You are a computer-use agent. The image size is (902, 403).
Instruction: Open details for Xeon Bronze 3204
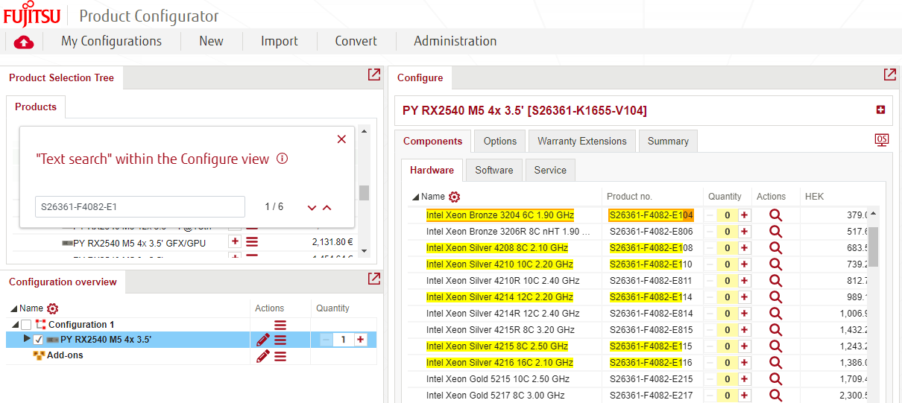pos(775,215)
